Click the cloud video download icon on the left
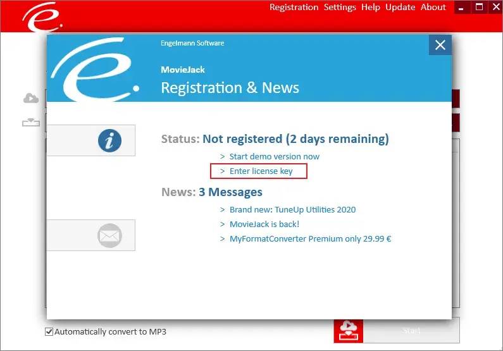 coord(31,98)
